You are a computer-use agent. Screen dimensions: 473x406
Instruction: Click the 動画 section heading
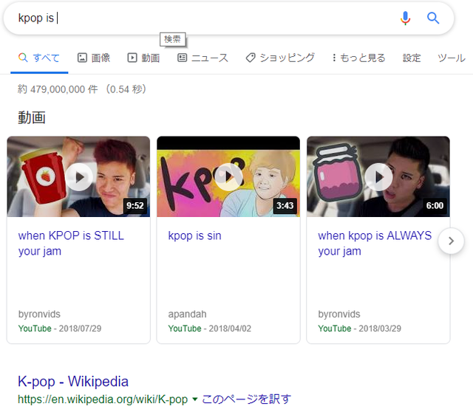point(32,117)
